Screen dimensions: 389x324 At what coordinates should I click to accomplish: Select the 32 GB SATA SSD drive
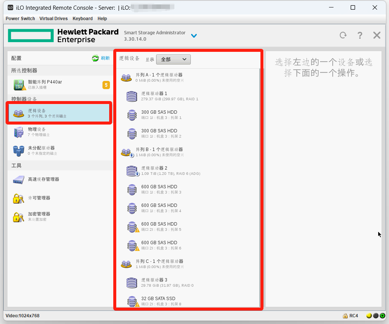pos(158,301)
